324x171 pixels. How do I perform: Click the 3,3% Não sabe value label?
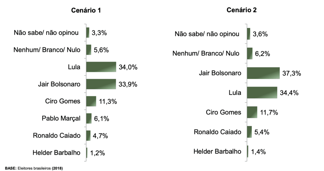(99, 33)
